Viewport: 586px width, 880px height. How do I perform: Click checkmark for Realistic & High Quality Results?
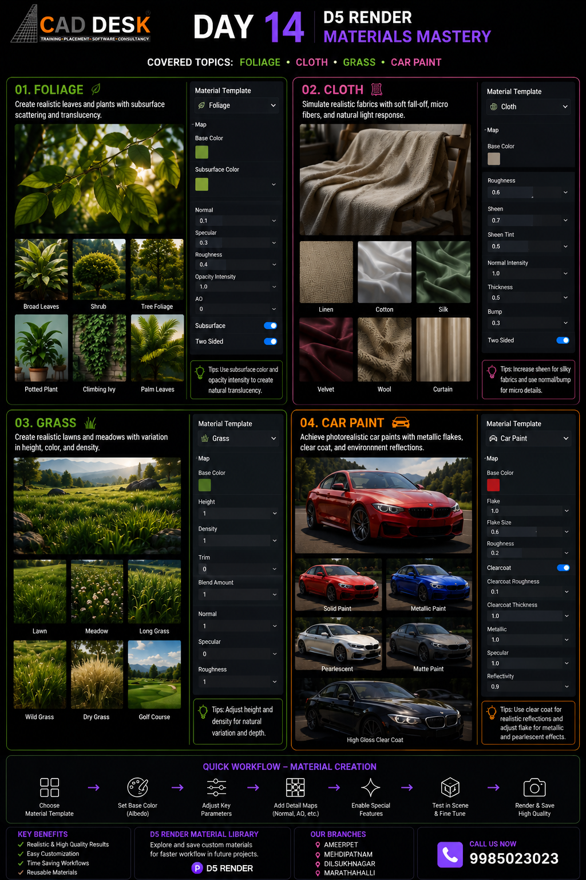21,844
